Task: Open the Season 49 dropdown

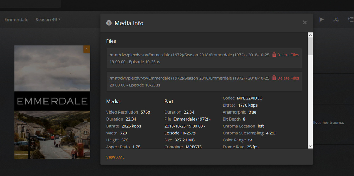Action: point(48,20)
